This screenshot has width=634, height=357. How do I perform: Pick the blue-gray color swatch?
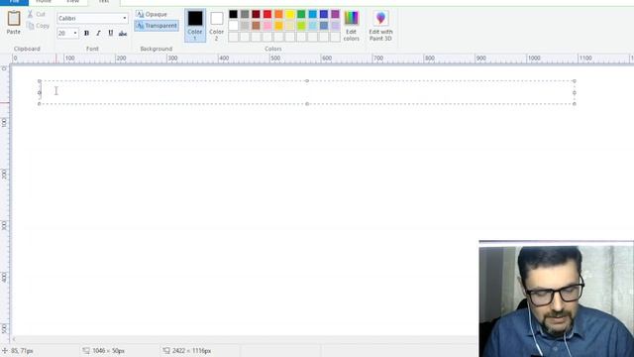(324, 26)
